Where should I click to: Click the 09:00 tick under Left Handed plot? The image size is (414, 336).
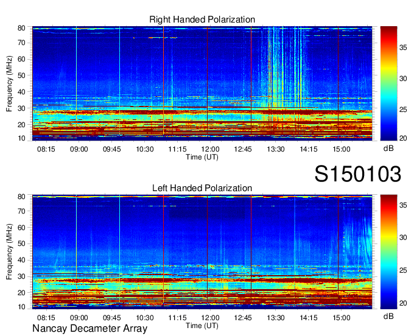pos(79,318)
